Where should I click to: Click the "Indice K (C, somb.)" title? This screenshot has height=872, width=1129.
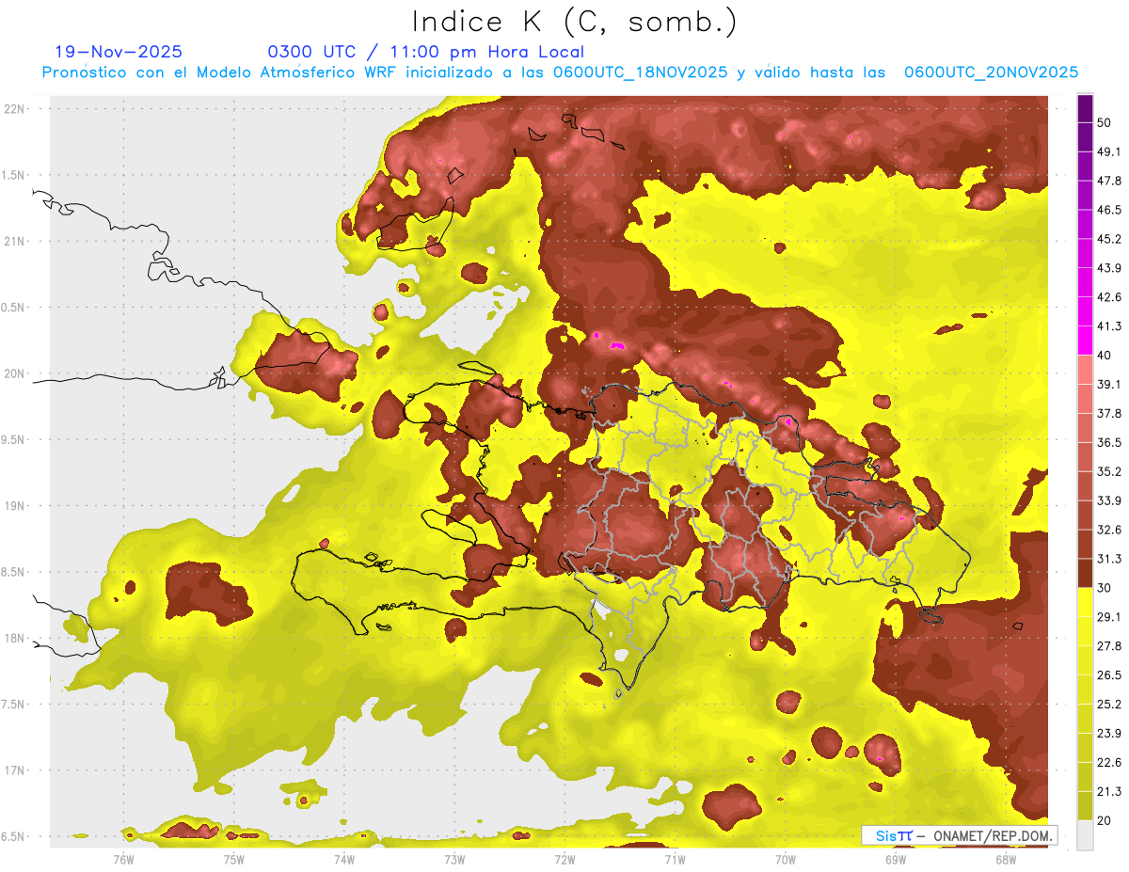(x=574, y=22)
